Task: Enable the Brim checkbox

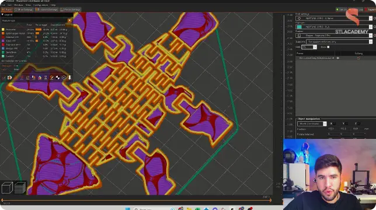Action: pyautogui.click(x=328, y=47)
